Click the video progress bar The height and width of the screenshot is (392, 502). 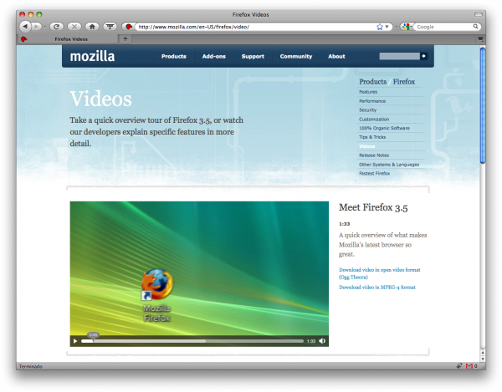coord(192,341)
